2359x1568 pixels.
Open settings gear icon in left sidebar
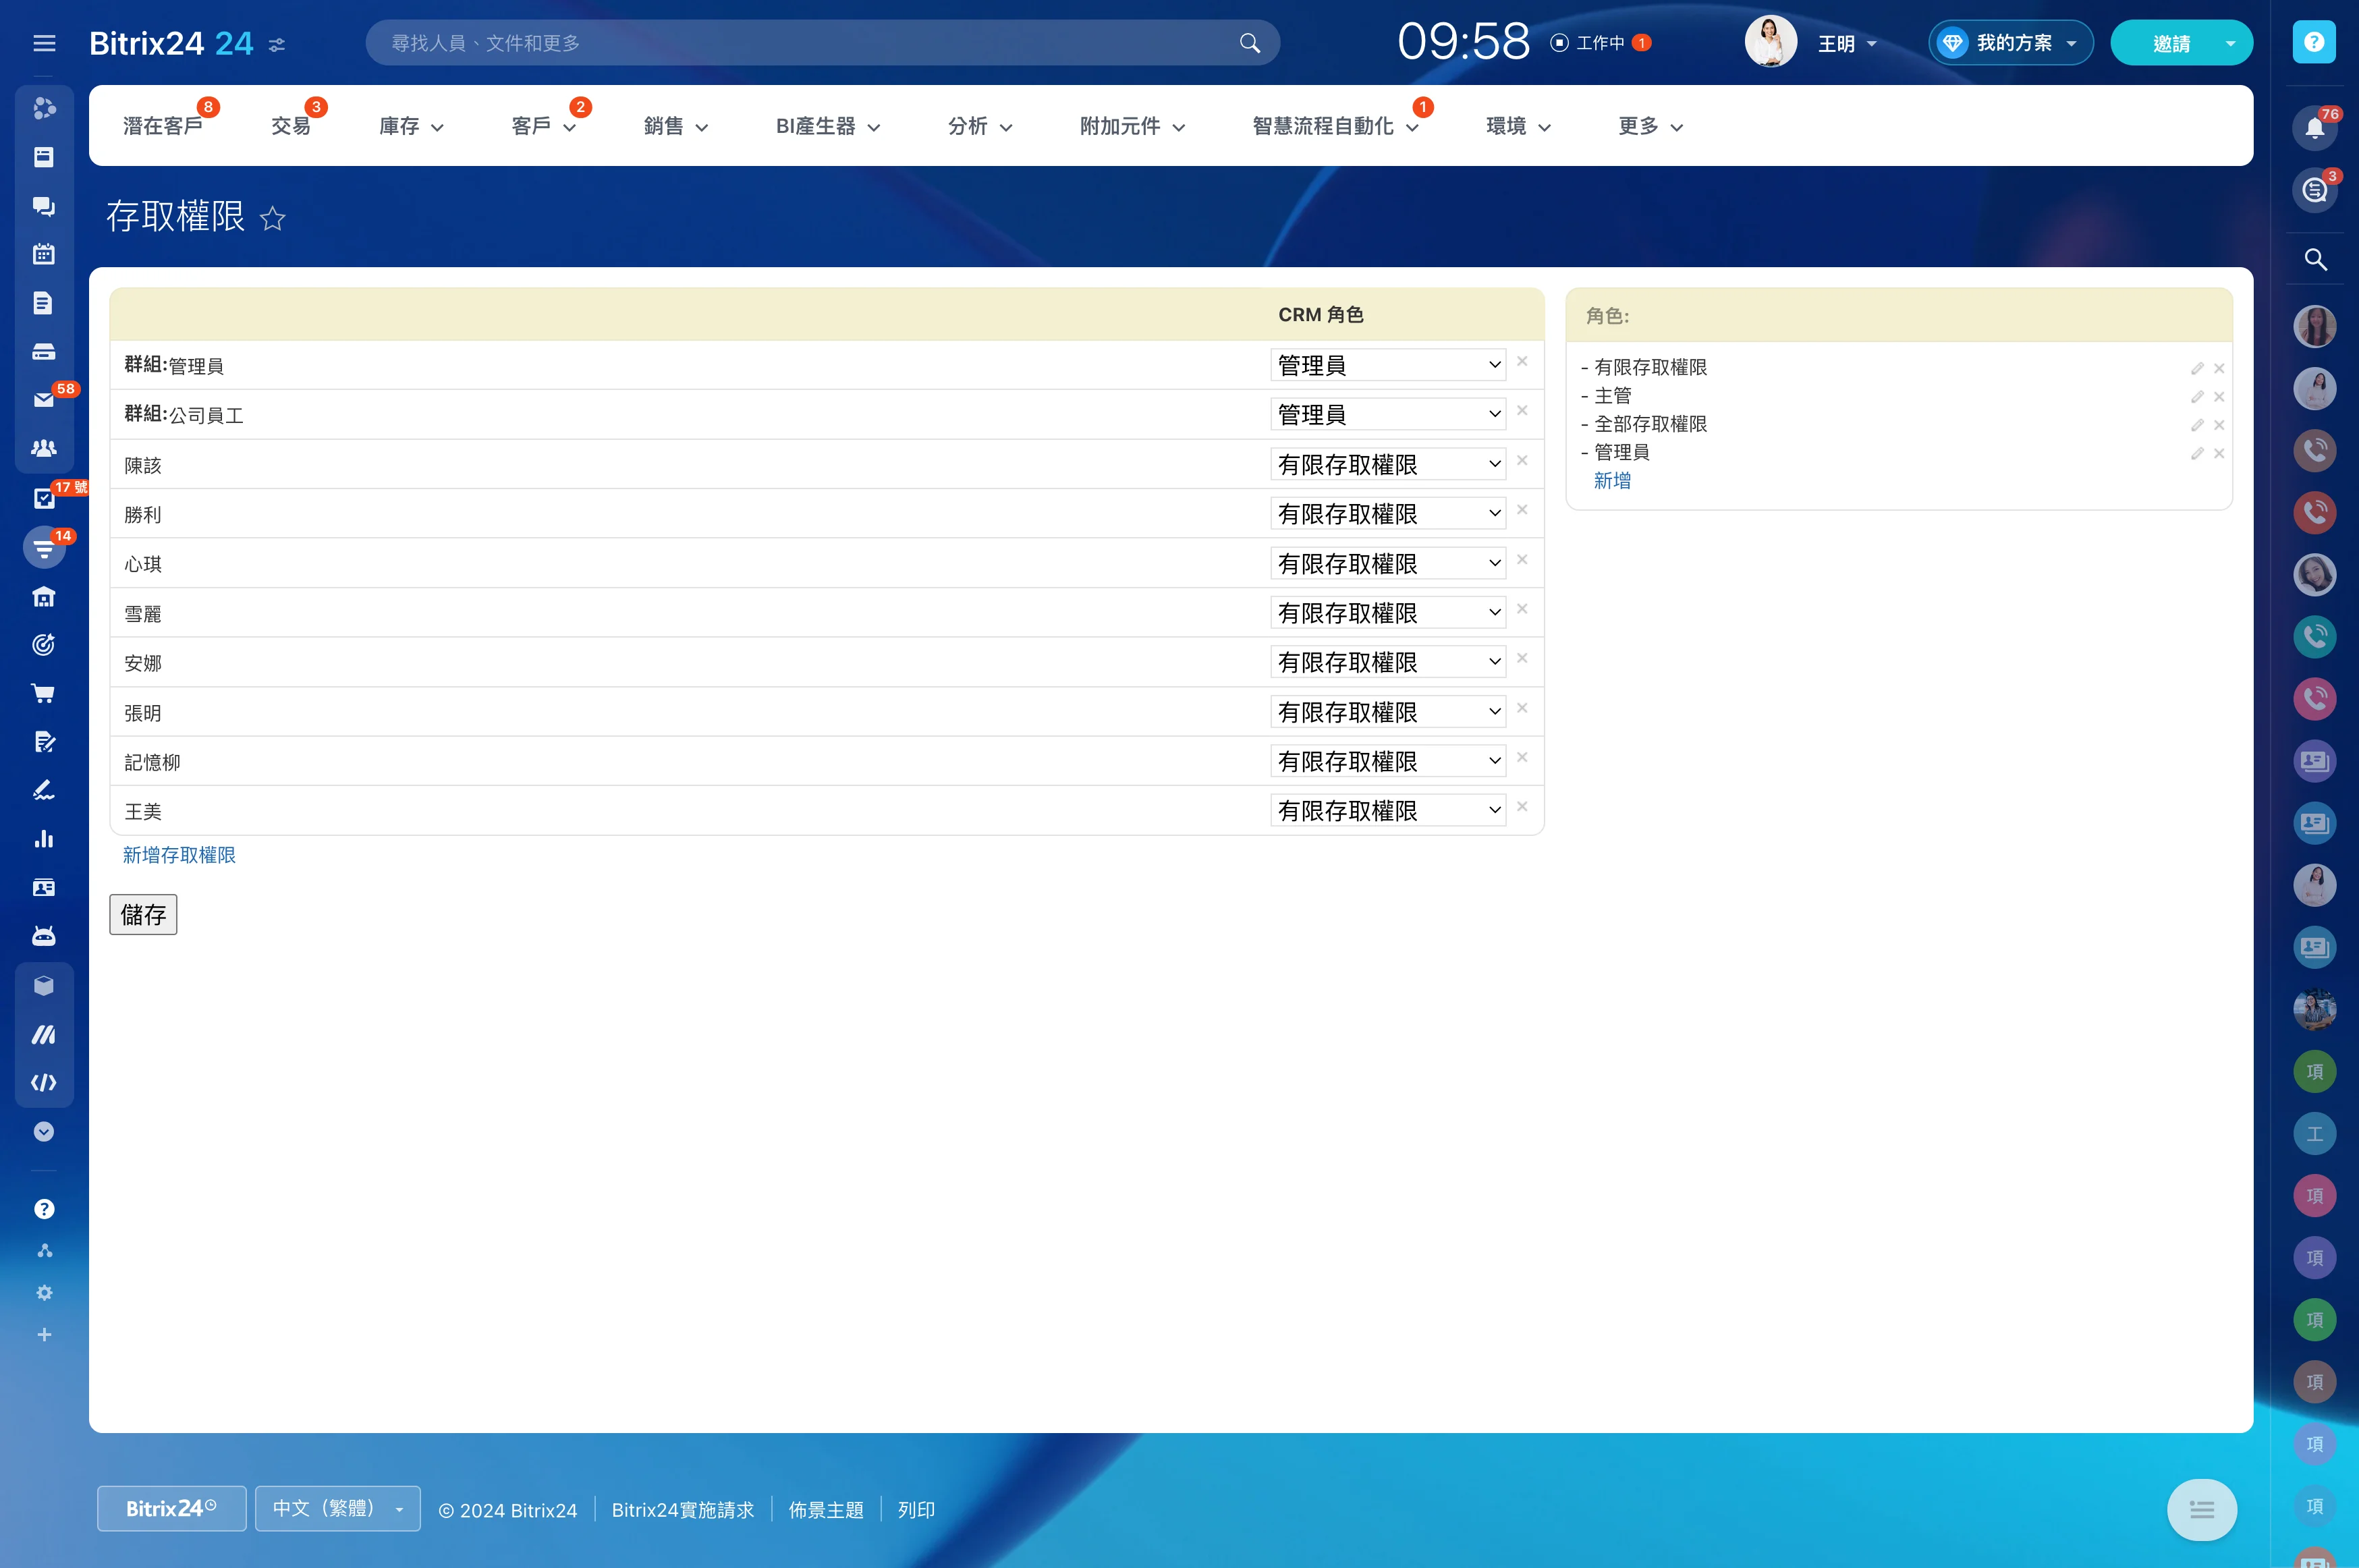point(44,1293)
